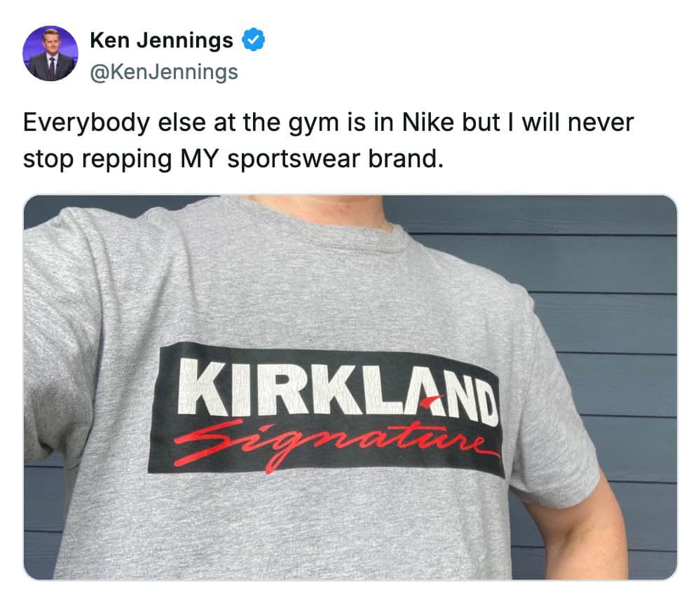
Task: Click the phrase 'MY sportswear brand'
Action: coord(312,159)
